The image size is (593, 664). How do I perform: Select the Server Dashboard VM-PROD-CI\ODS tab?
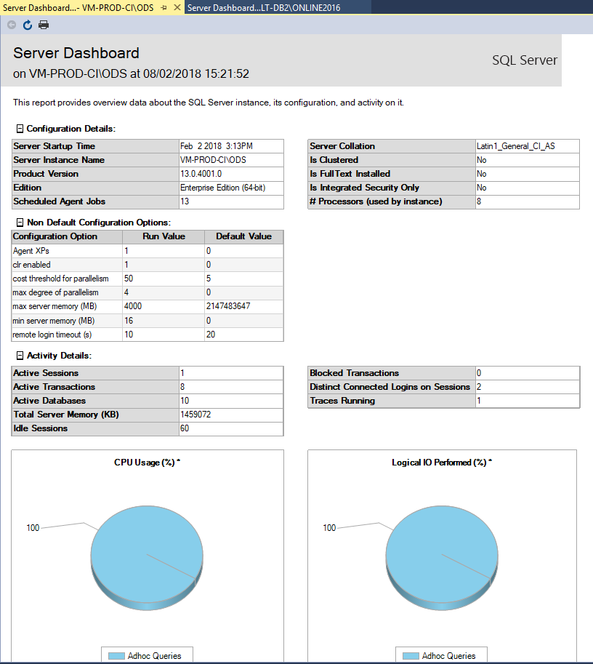pos(78,7)
